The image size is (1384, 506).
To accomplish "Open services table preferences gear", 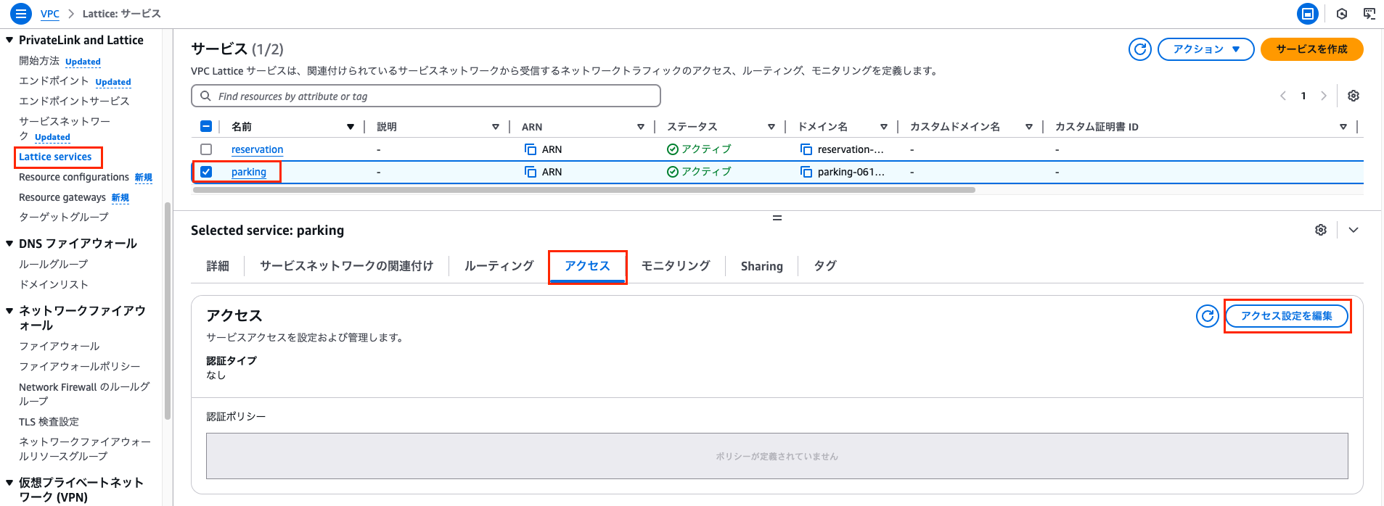I will [1353, 96].
